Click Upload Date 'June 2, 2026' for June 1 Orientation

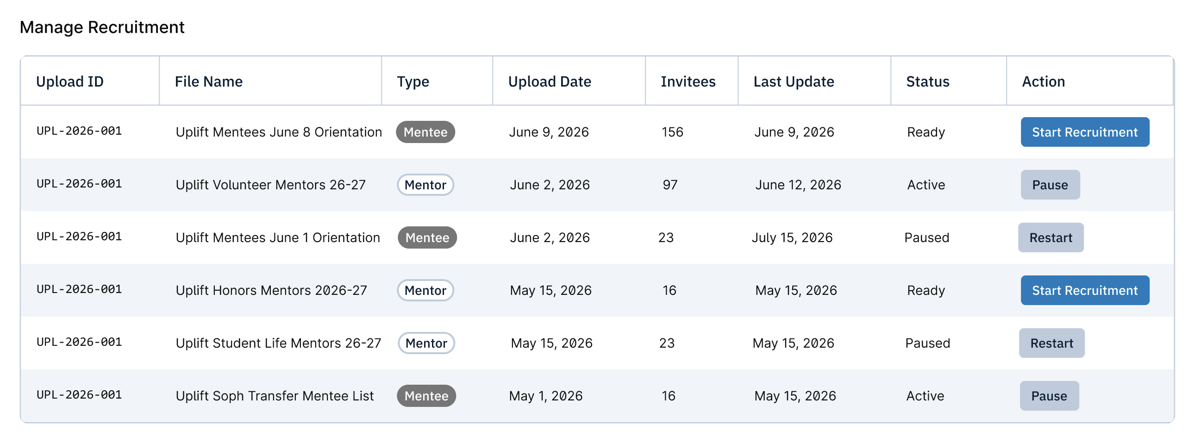point(550,237)
